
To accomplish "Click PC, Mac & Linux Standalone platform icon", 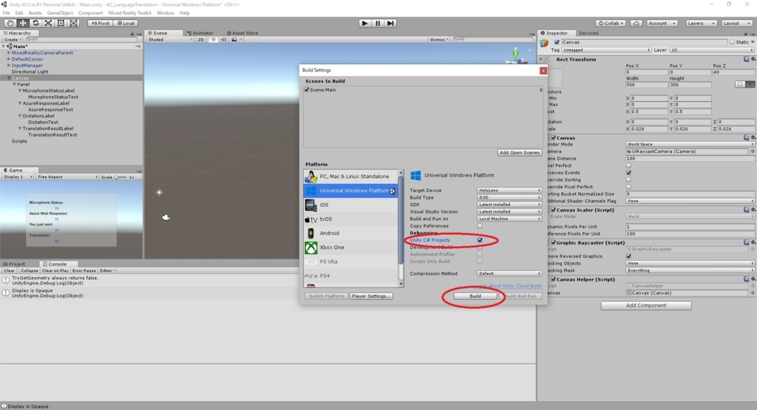I will pyautogui.click(x=311, y=177).
